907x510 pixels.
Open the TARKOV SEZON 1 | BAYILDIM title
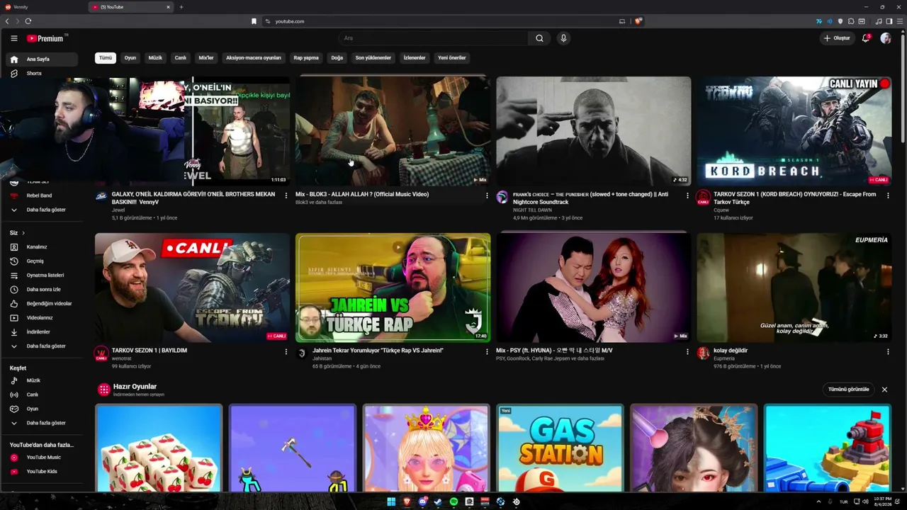[x=150, y=351]
